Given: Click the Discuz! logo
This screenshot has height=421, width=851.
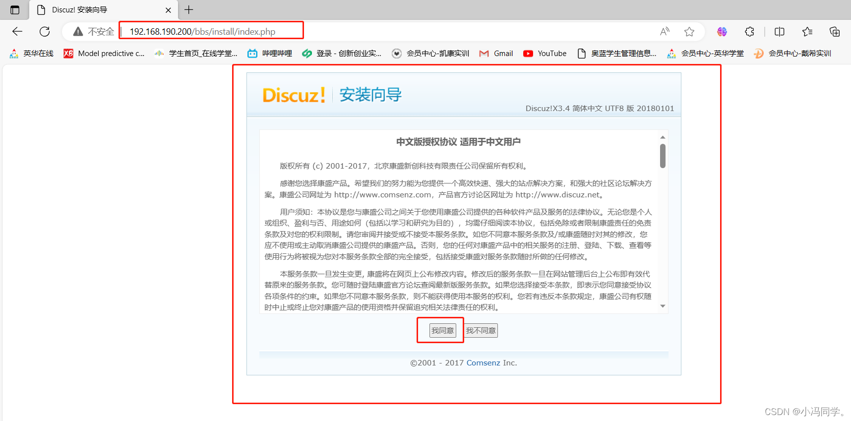Looking at the screenshot, I should [294, 95].
